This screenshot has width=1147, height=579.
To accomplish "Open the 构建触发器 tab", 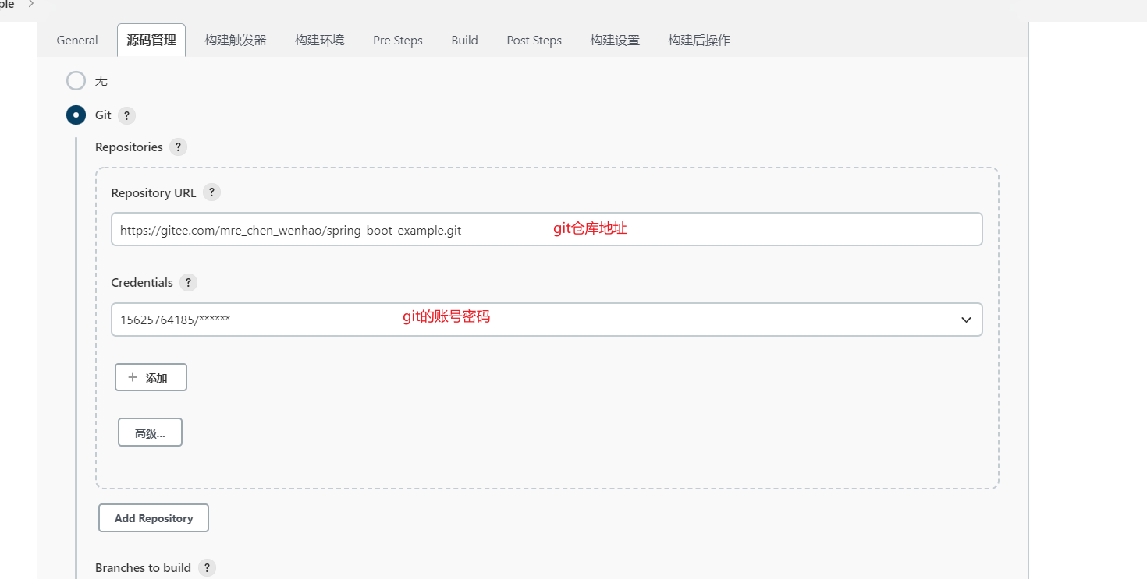I will (x=234, y=40).
